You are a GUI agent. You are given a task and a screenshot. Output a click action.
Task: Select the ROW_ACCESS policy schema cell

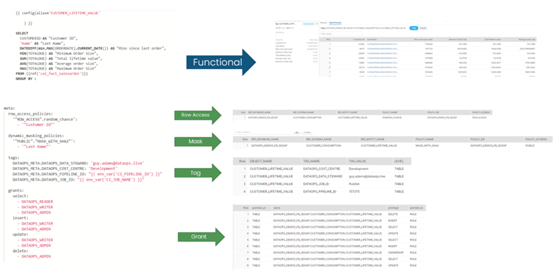(x=480, y=117)
